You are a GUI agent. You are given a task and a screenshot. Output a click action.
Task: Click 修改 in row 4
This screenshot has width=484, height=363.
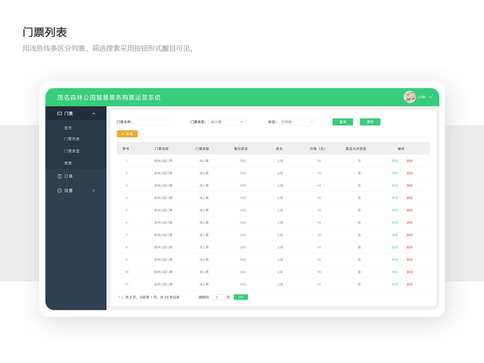[395, 198]
